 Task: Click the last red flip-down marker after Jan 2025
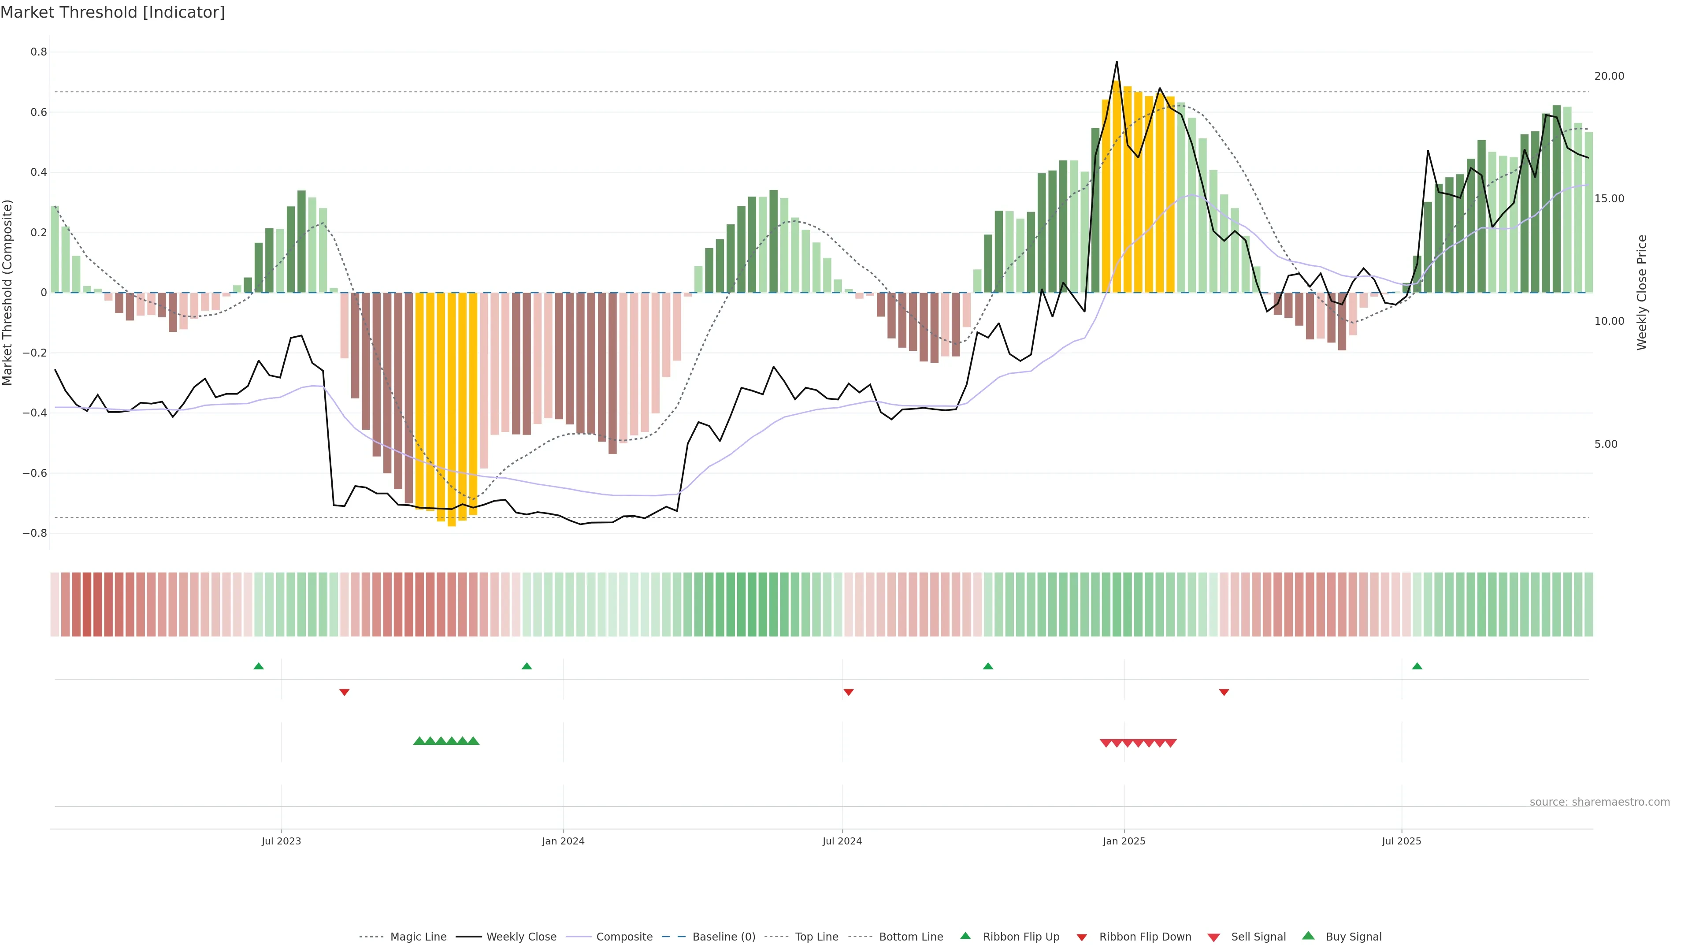pos(1224,692)
